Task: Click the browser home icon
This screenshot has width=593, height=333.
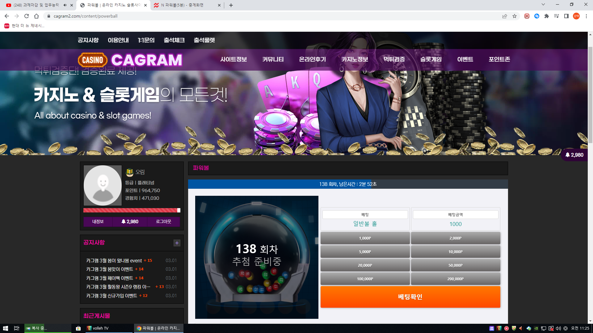Action: (x=36, y=16)
